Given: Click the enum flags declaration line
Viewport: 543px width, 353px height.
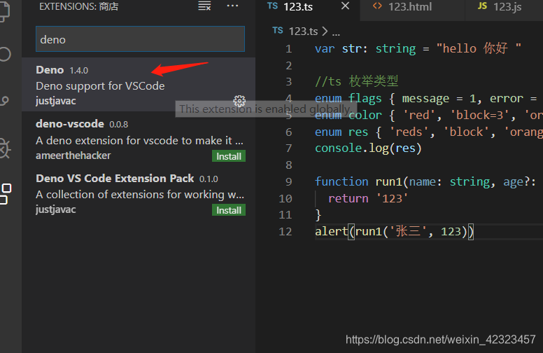Looking at the screenshot, I should (425, 99).
